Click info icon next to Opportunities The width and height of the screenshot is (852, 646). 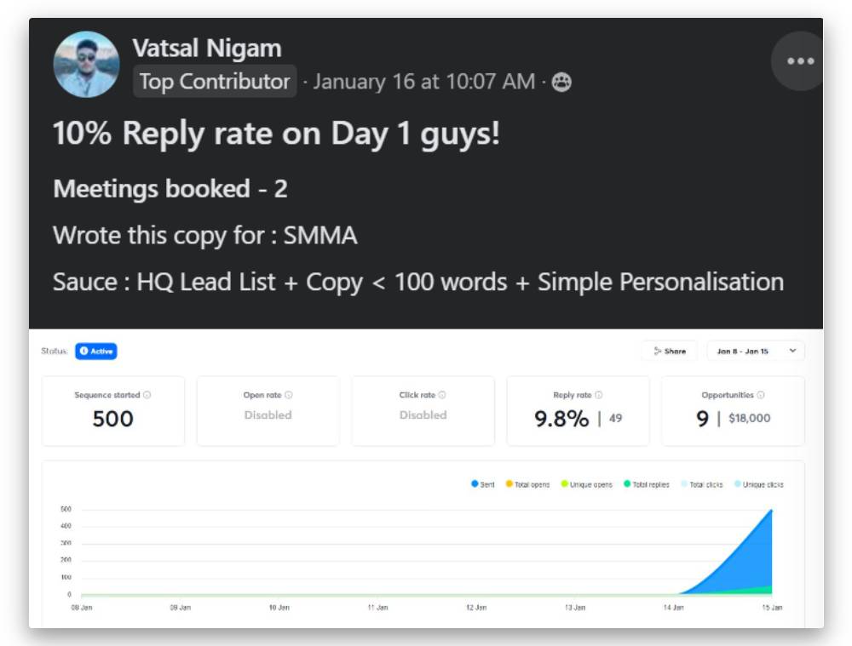[761, 395]
